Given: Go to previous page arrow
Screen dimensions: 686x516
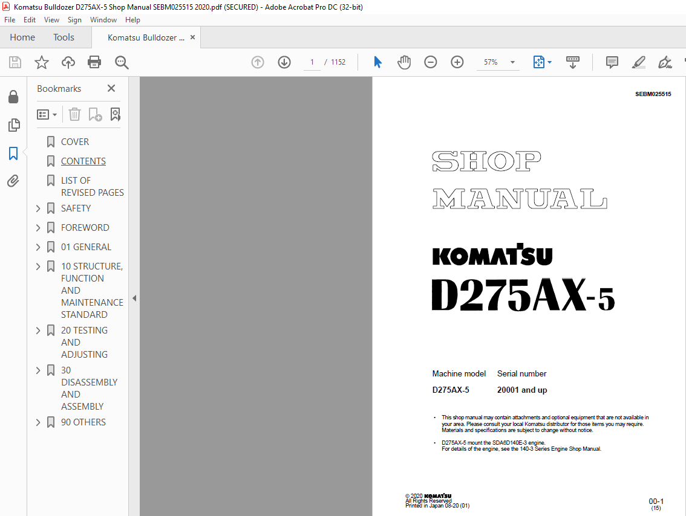Looking at the screenshot, I should tap(258, 62).
